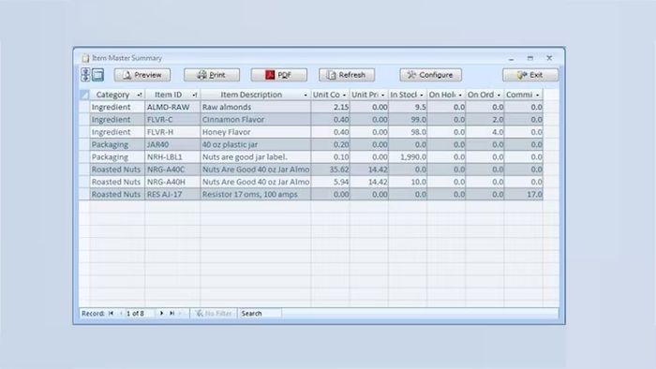Click the Packaging cell in JAR40 row
Screen dimensions: 656x369
click(x=117, y=144)
